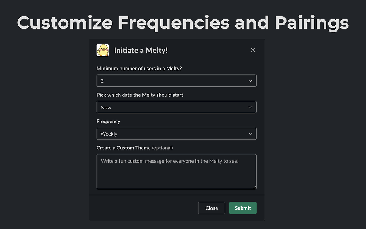
Task: Select the Minimum number of users label
Action: click(x=139, y=69)
